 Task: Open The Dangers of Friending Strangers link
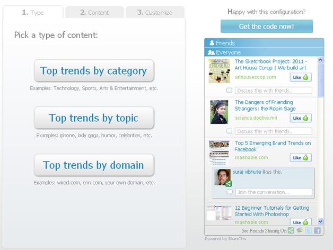click(265, 105)
